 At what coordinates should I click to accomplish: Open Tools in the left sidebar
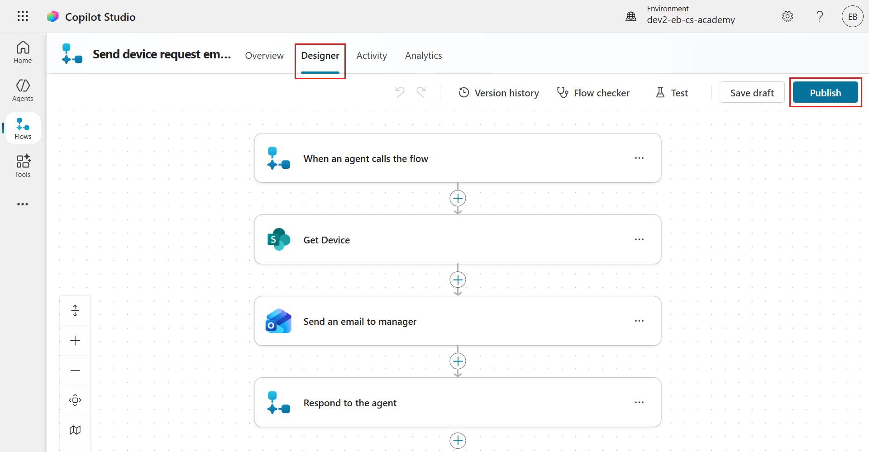[x=23, y=166]
